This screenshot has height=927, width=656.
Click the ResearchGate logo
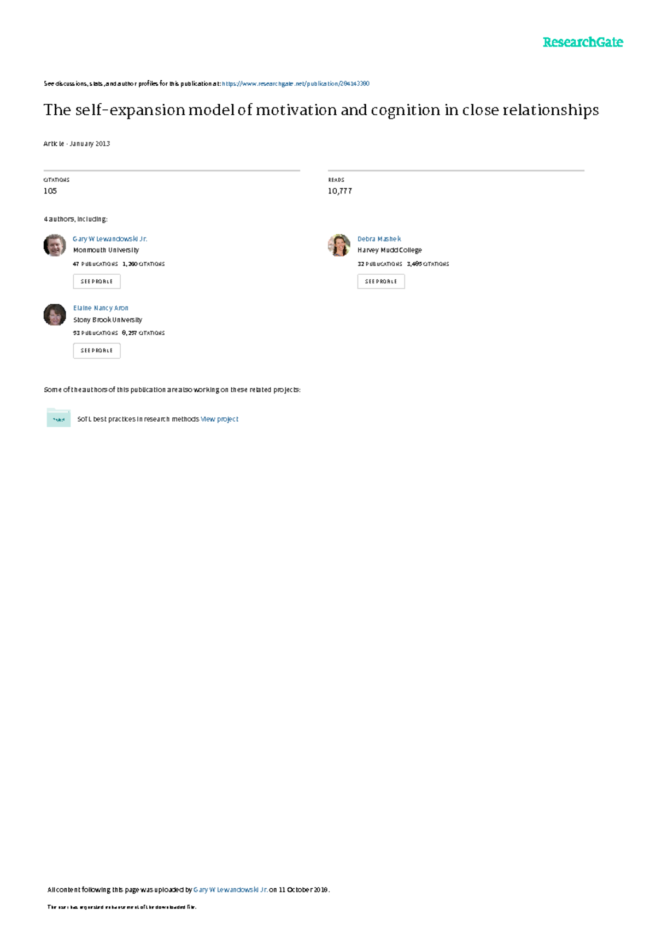[x=582, y=42]
